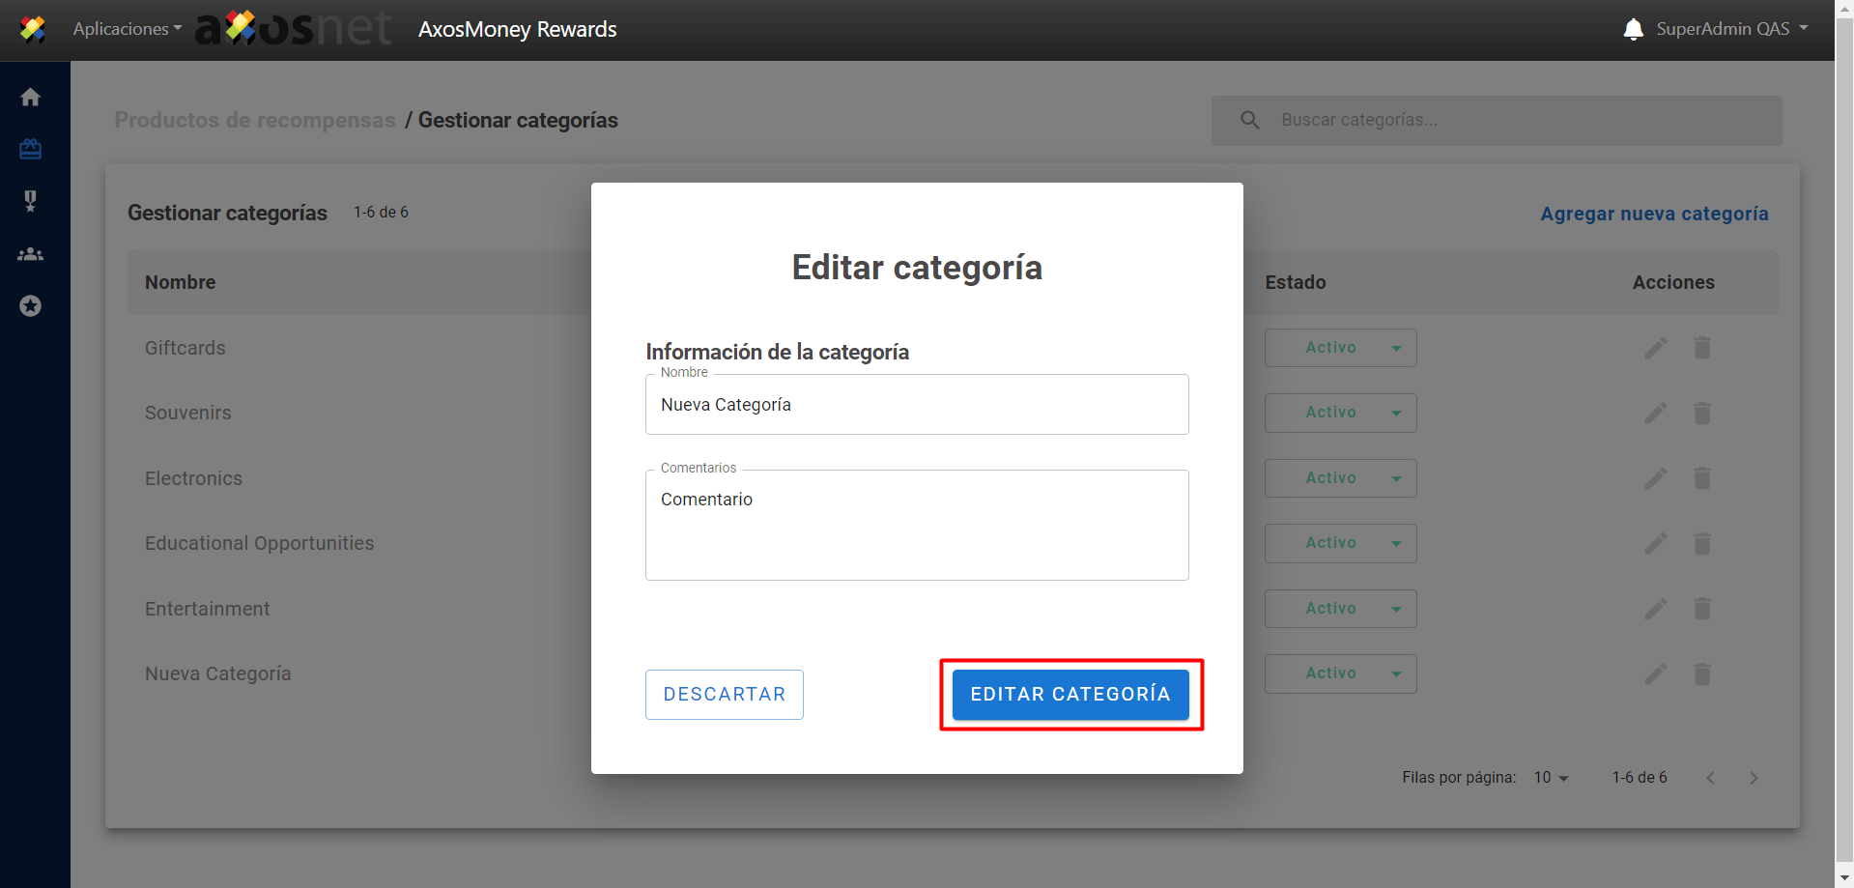Click the star circle sidebar icon
1854x888 pixels.
tap(31, 306)
